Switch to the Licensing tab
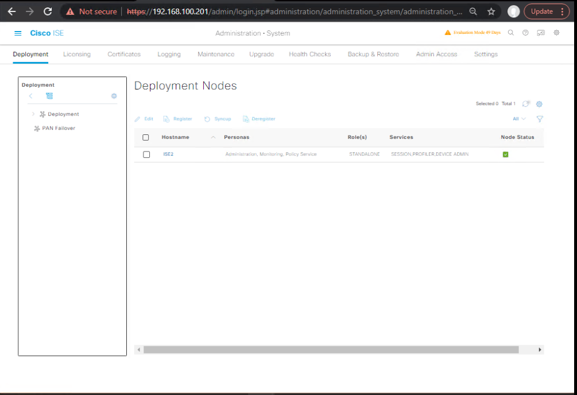577x395 pixels. pyautogui.click(x=77, y=54)
